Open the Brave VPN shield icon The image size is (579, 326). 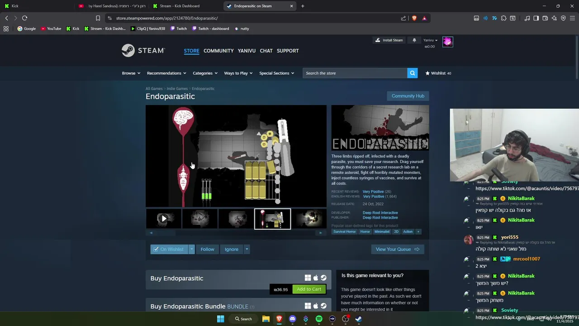tap(563, 18)
